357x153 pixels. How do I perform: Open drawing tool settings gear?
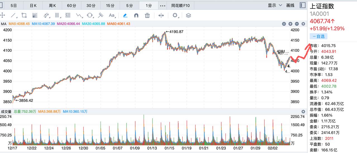(x=175, y=15)
